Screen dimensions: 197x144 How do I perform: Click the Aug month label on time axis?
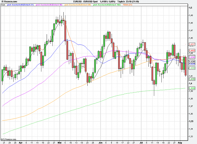tap(180, 143)
